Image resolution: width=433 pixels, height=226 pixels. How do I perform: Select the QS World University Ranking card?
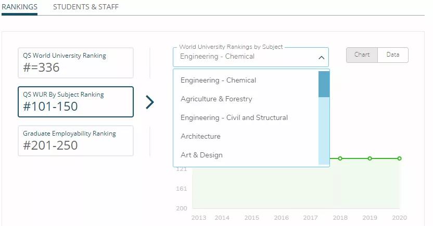pyautogui.click(x=75, y=63)
